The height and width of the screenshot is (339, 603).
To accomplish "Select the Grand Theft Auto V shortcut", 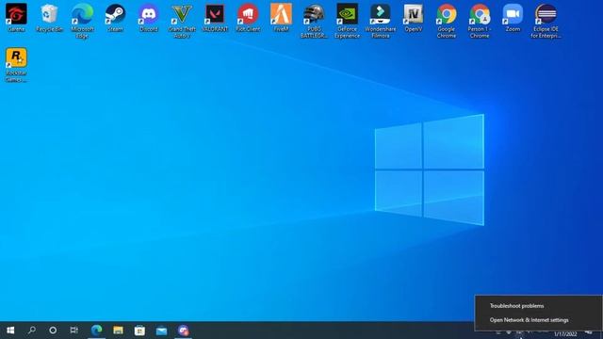I will point(182,21).
